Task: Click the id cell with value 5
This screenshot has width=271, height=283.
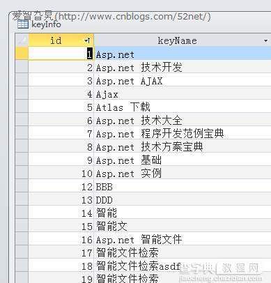Action: pos(61,107)
